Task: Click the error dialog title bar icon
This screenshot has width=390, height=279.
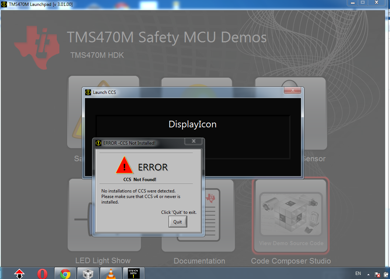Action: pos(98,143)
